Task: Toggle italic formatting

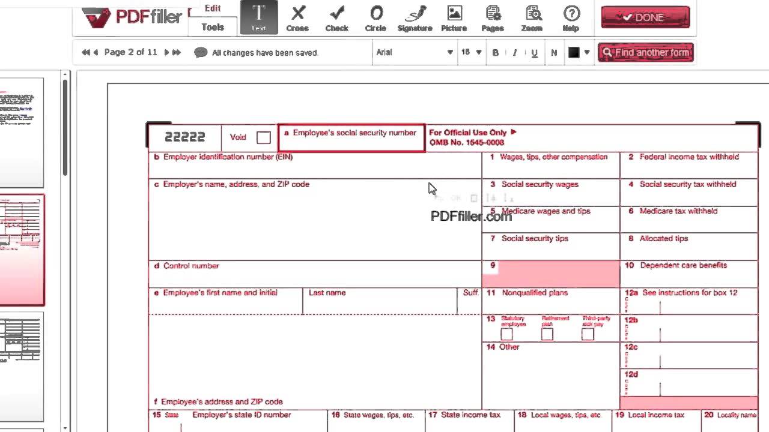Action: point(515,53)
